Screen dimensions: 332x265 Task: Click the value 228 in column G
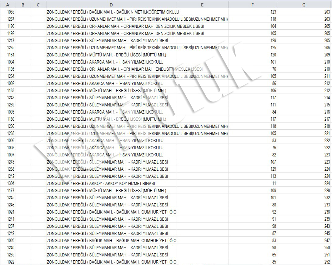pyautogui.click(x=327, y=190)
